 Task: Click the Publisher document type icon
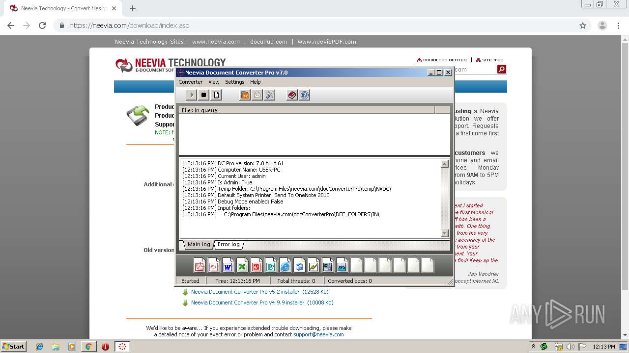coord(271,265)
